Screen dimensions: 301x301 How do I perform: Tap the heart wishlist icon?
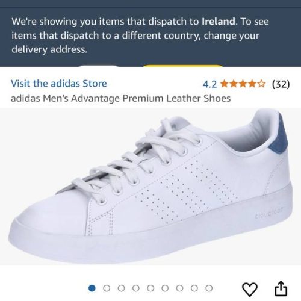click(x=250, y=289)
